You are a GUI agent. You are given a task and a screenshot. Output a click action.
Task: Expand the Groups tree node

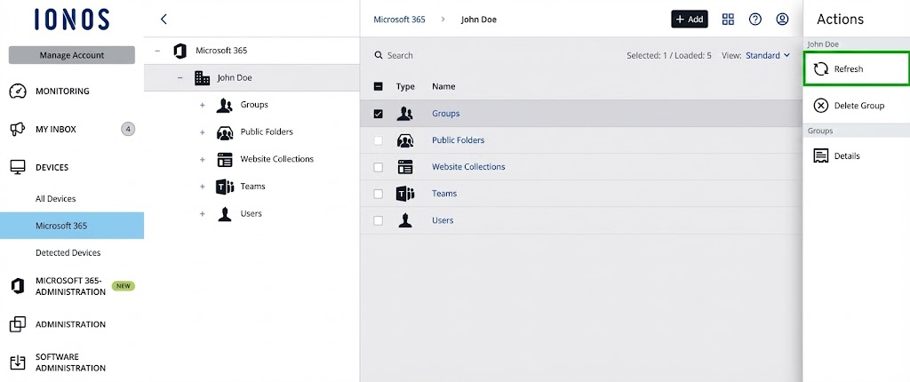click(203, 105)
